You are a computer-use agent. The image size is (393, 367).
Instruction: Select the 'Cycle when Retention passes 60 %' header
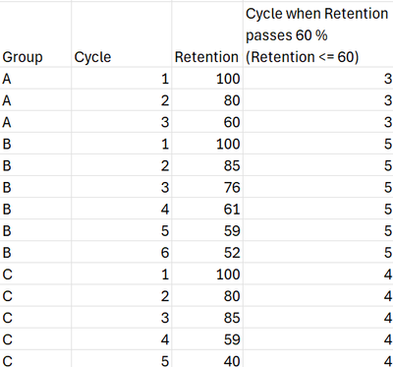(318, 34)
